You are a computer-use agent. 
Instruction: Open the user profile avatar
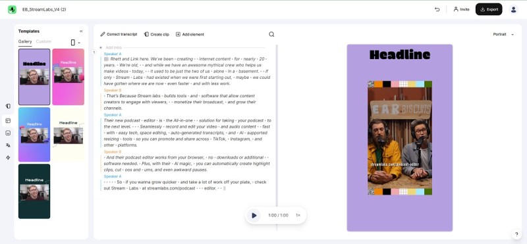pyautogui.click(x=513, y=9)
